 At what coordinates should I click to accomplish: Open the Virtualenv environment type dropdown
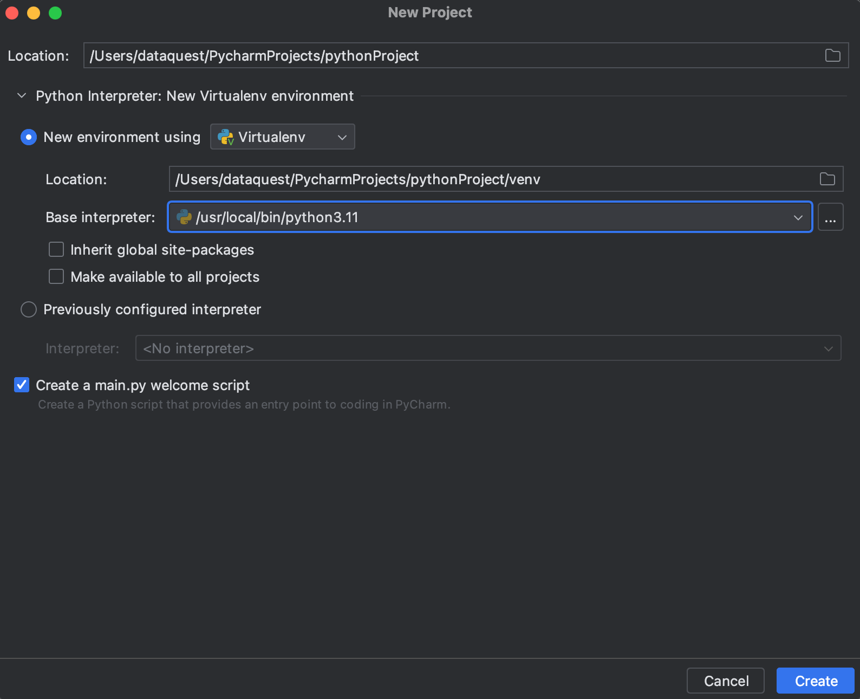pos(282,137)
